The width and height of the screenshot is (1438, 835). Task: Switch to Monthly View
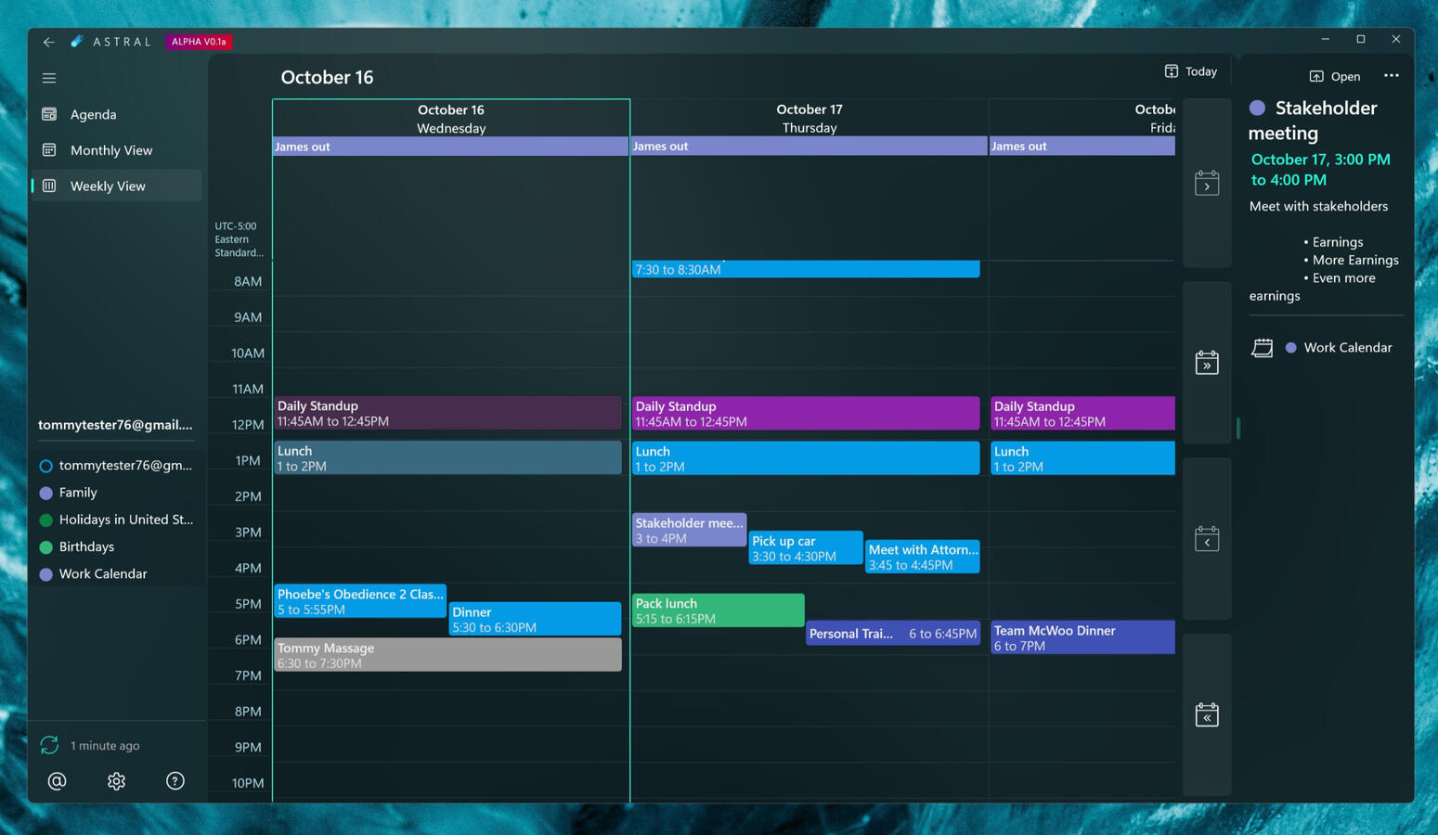(111, 150)
